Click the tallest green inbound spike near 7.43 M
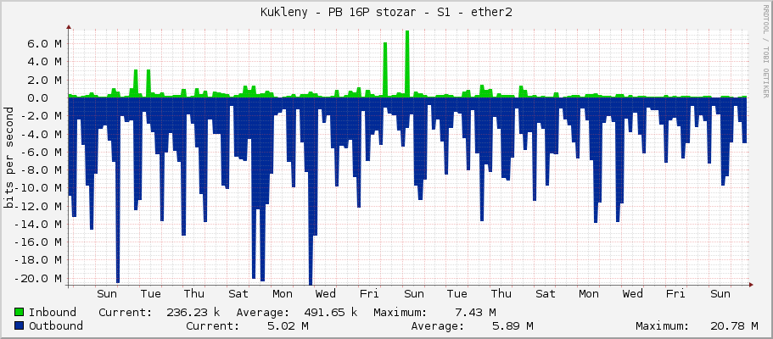This screenshot has width=773, height=339. tap(407, 63)
